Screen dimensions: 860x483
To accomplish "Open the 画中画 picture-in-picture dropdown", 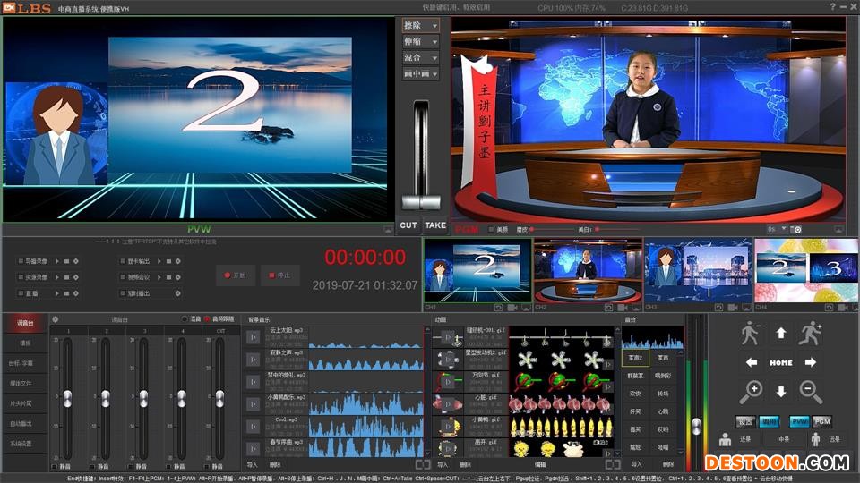I will tap(420, 74).
